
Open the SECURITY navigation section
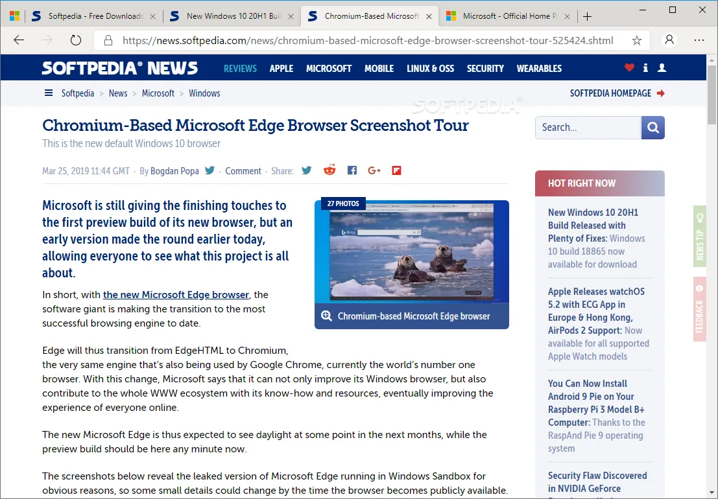click(485, 68)
